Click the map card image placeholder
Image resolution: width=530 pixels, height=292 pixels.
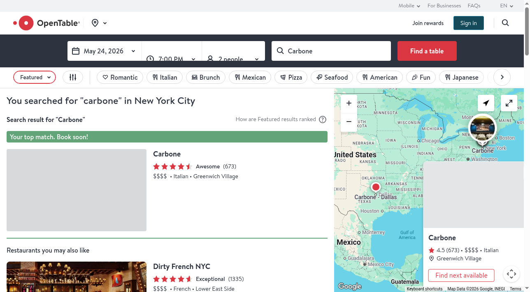click(473, 195)
